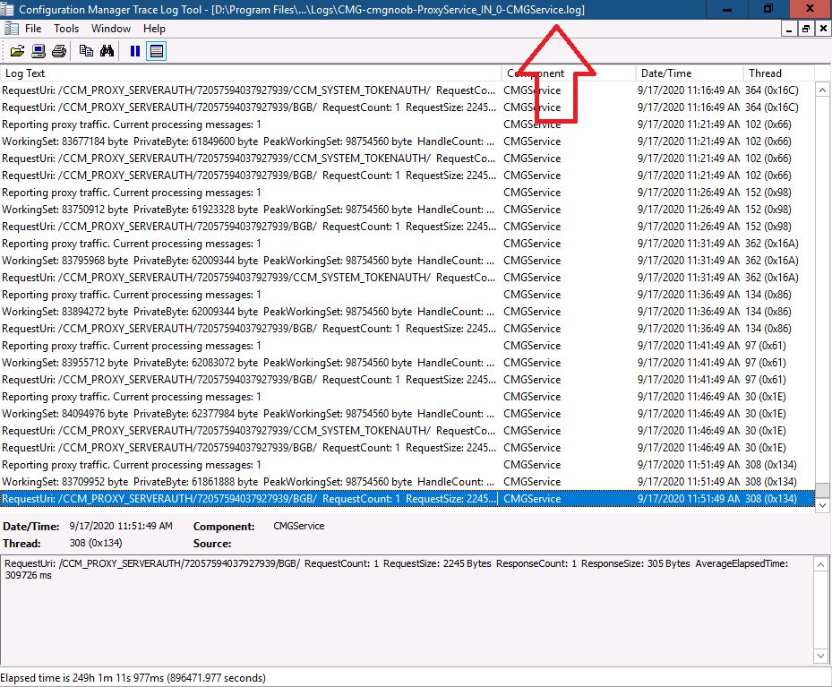The width and height of the screenshot is (832, 687).
Task: Restore down the inner log document window
Action: click(x=805, y=29)
